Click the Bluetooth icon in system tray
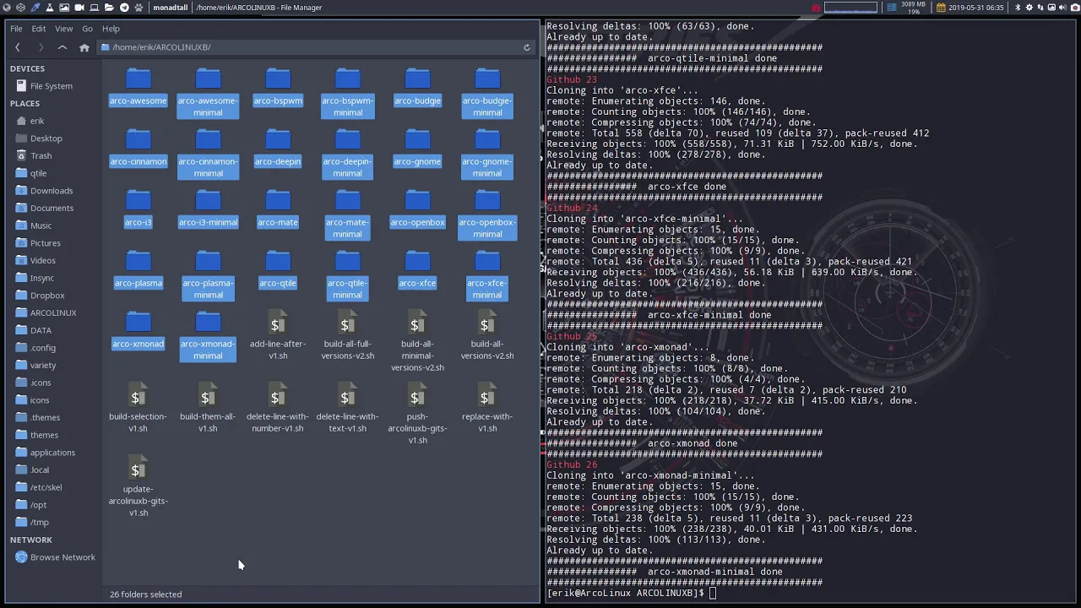 [1017, 8]
